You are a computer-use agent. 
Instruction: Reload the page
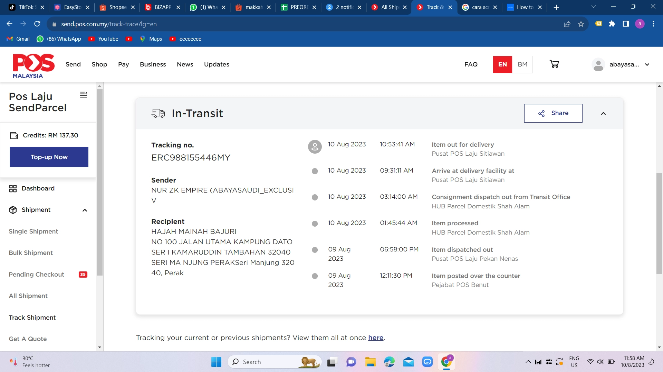[x=37, y=24]
